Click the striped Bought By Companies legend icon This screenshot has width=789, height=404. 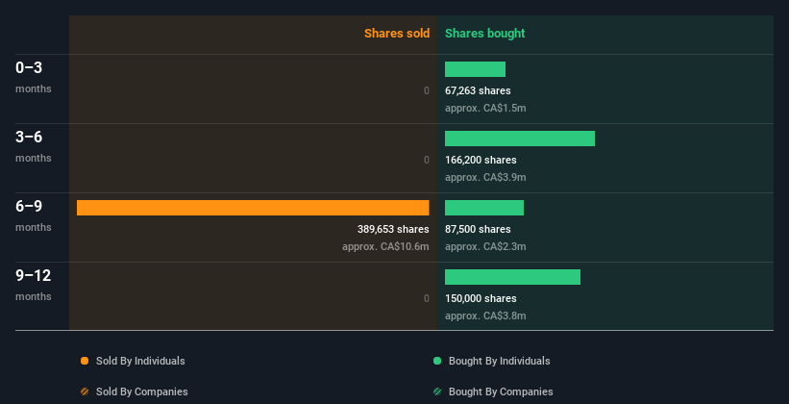(437, 391)
